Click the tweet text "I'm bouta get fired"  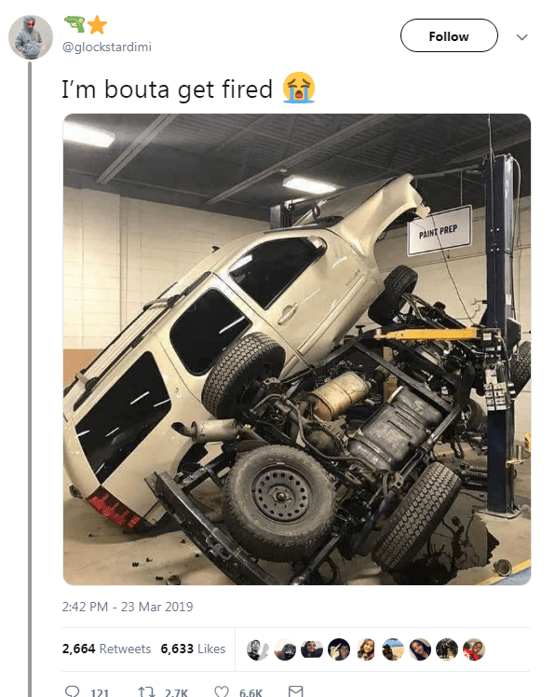(x=167, y=89)
